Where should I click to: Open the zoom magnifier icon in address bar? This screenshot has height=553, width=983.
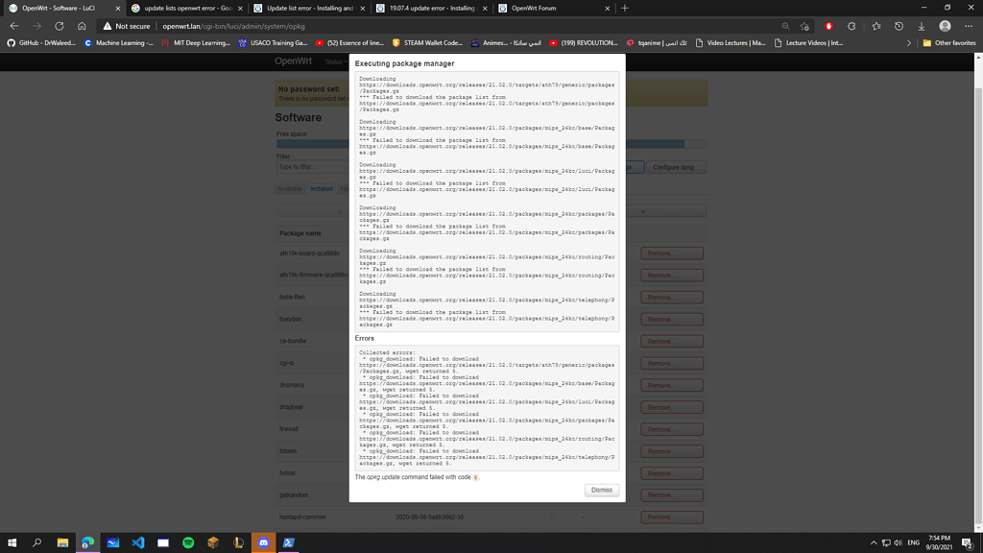click(785, 26)
